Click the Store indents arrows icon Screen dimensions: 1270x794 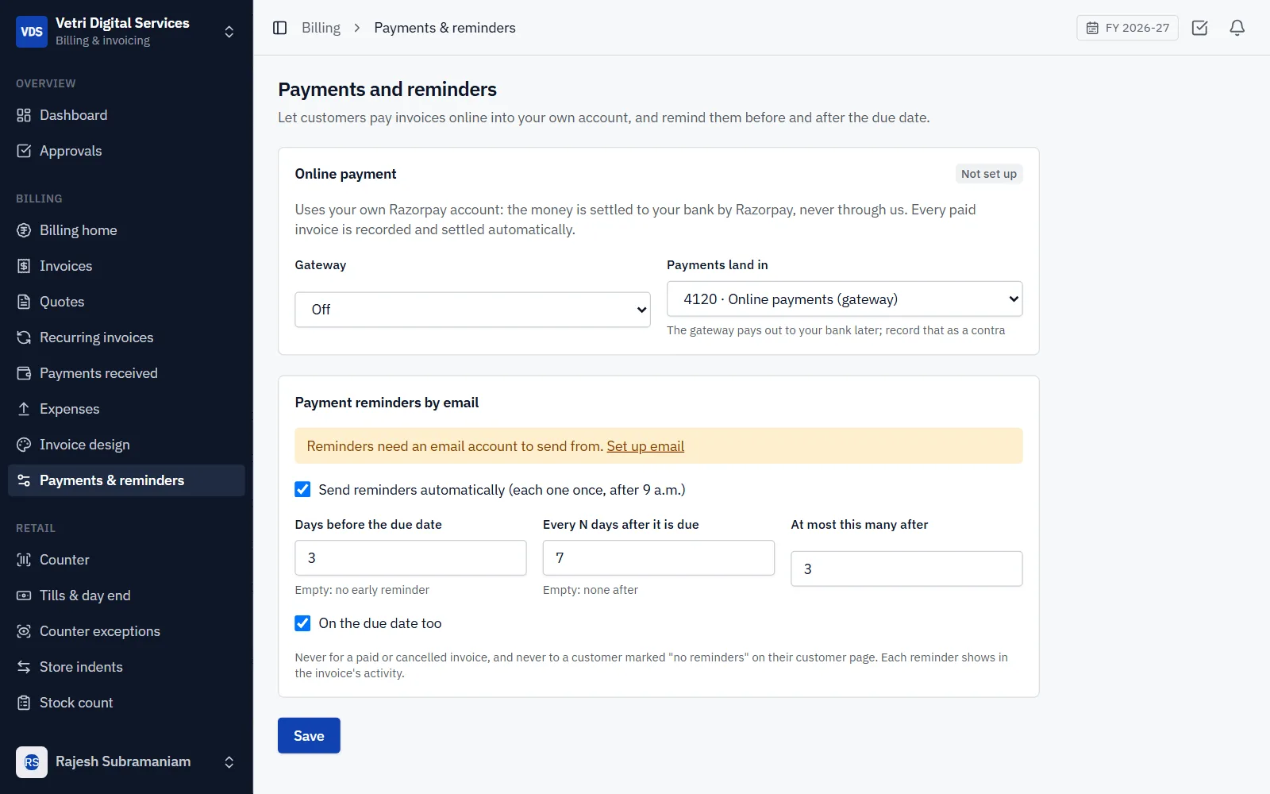(24, 667)
